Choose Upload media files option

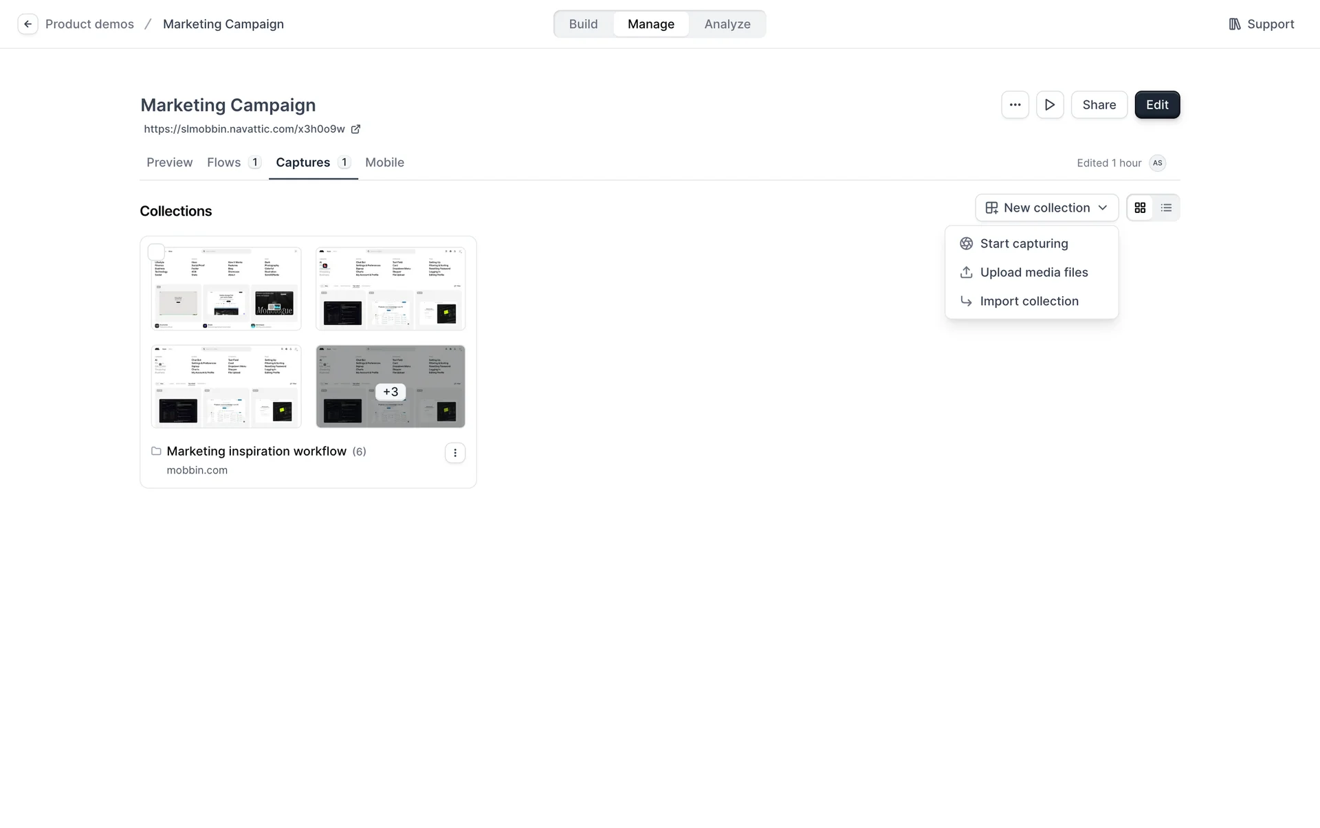click(x=1033, y=273)
